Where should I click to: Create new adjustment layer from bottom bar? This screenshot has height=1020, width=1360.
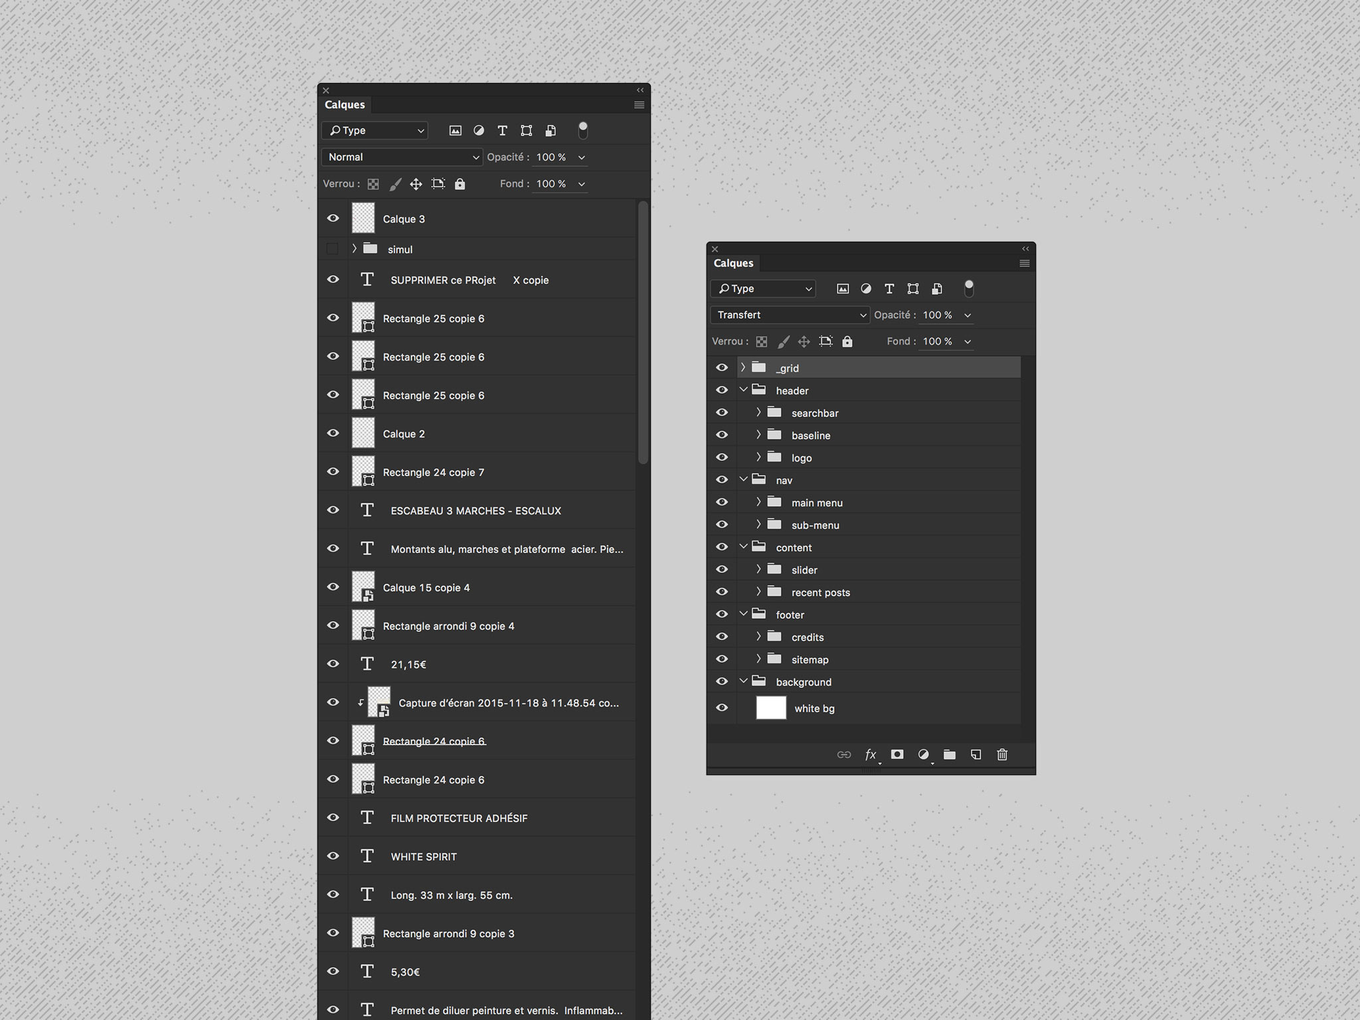(923, 754)
